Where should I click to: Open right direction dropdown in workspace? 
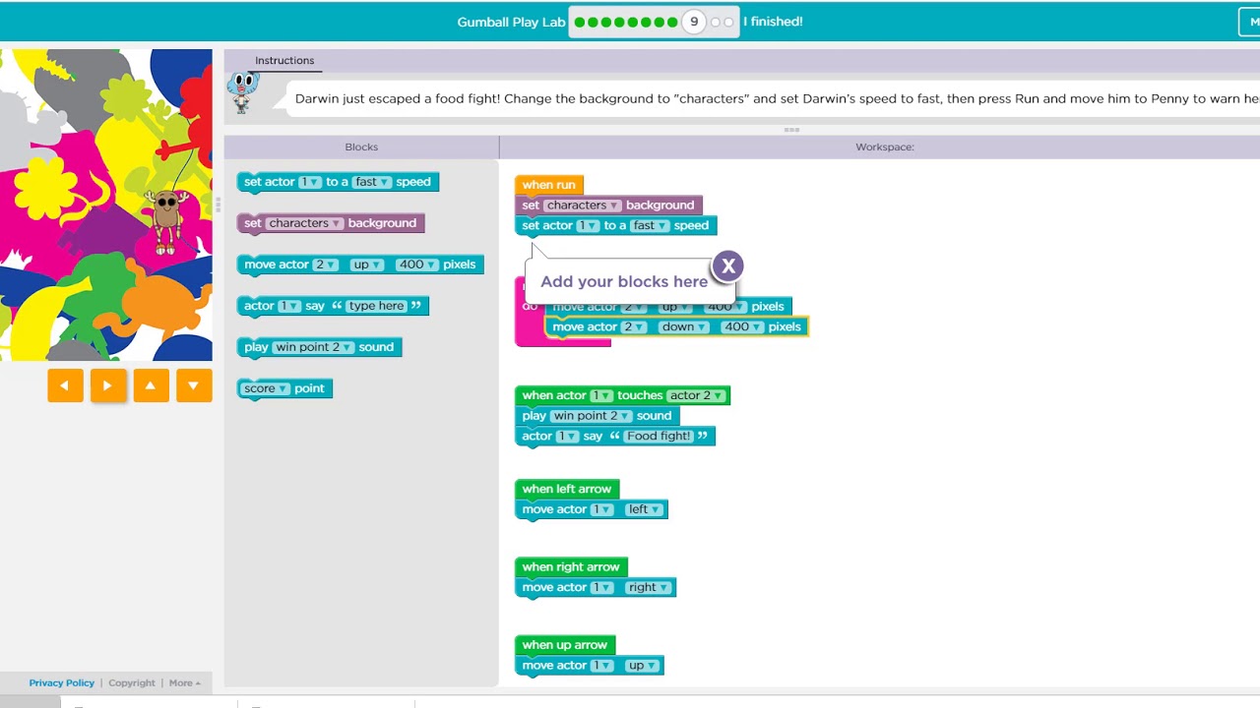(x=649, y=587)
